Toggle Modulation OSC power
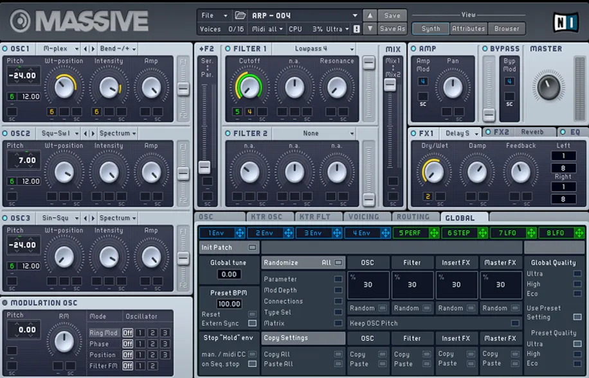 pos(5,303)
